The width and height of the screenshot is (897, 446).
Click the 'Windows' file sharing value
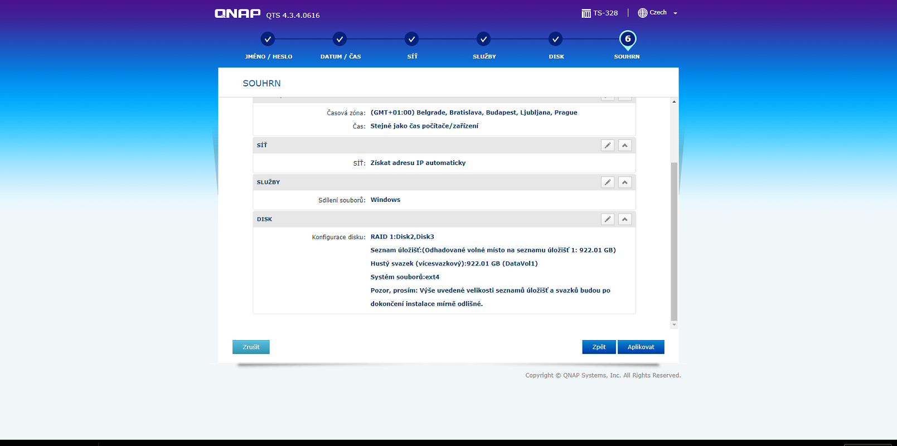[385, 200]
